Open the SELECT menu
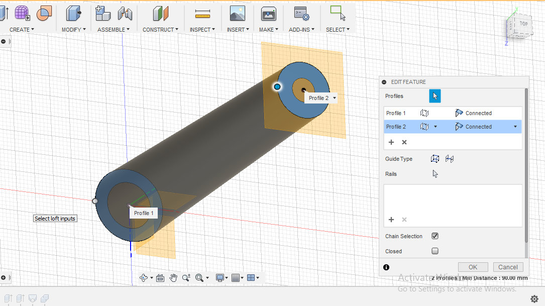This screenshot has width=545, height=306. tap(338, 30)
